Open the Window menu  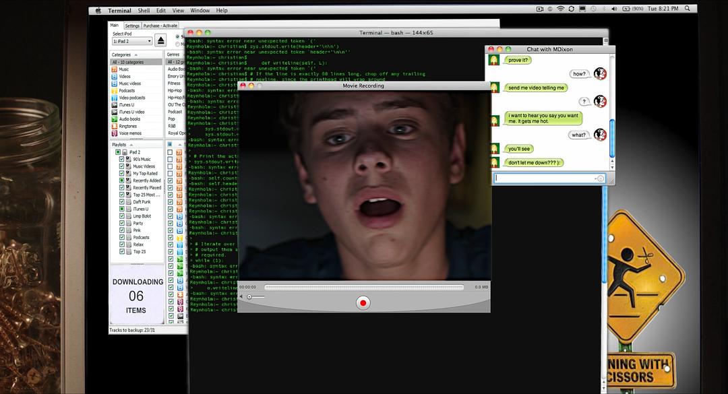pos(200,10)
